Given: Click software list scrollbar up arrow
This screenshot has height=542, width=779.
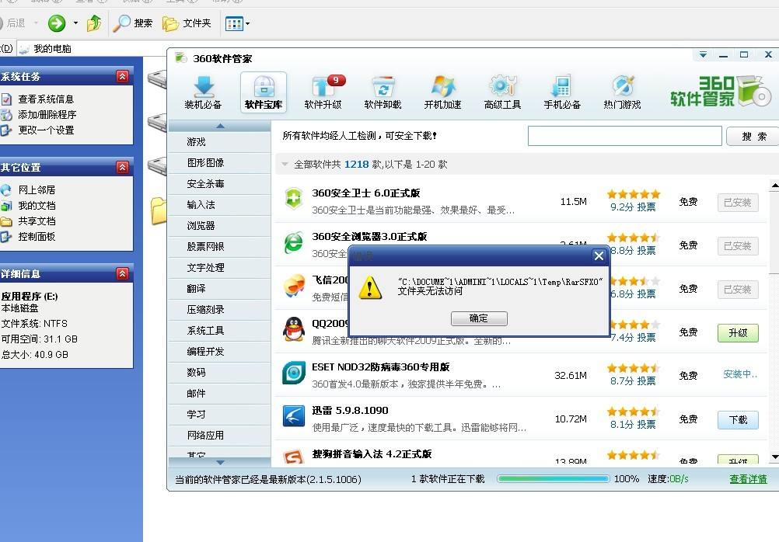Looking at the screenshot, I should point(774,185).
